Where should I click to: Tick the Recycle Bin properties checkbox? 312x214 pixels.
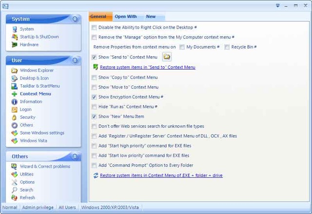227,47
